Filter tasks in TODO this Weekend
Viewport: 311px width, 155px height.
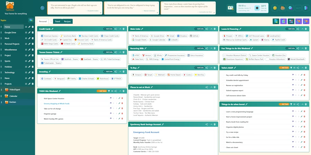(109, 91)
